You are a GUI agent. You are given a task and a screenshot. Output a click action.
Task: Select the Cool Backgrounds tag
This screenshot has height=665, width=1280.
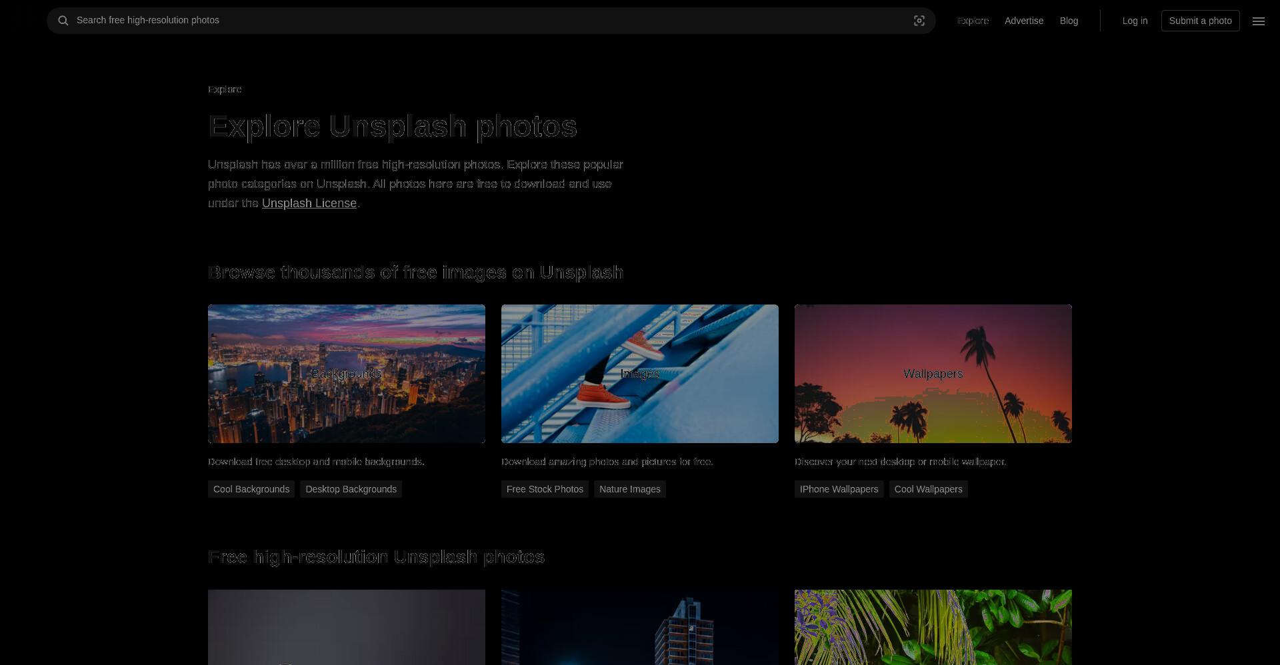point(251,489)
